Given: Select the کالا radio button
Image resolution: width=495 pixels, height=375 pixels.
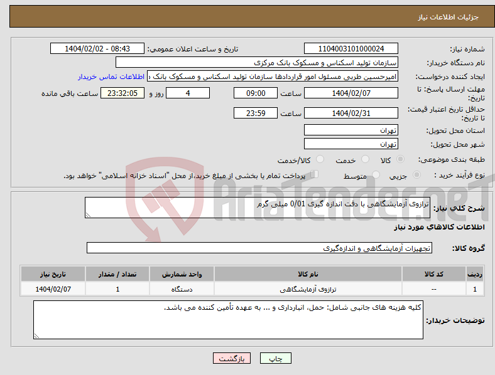Looking at the screenshot, I should (400, 159).
